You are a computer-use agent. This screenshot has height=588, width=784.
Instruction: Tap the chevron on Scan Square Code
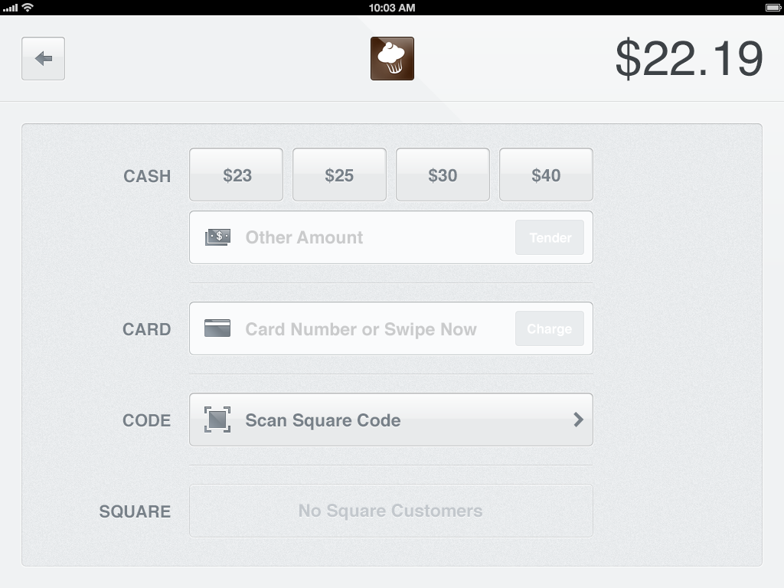point(579,420)
